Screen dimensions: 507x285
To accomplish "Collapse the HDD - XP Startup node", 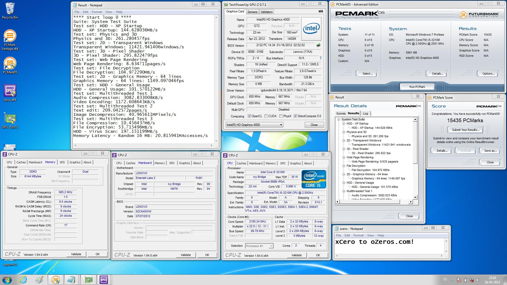I will [344, 123].
